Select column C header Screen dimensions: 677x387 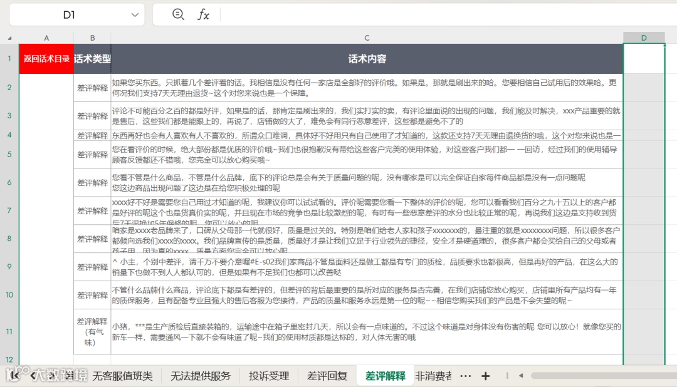point(367,38)
